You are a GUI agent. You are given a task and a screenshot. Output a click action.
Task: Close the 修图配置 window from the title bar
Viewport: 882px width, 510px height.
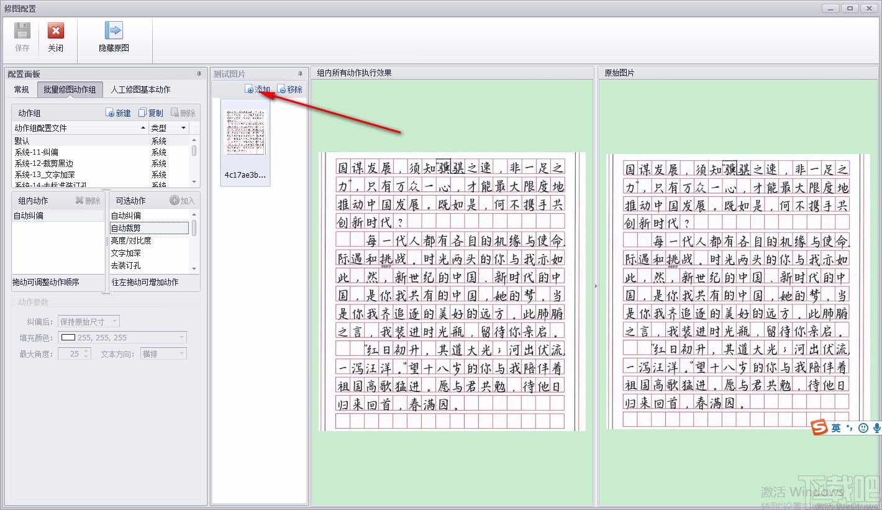coord(869,8)
